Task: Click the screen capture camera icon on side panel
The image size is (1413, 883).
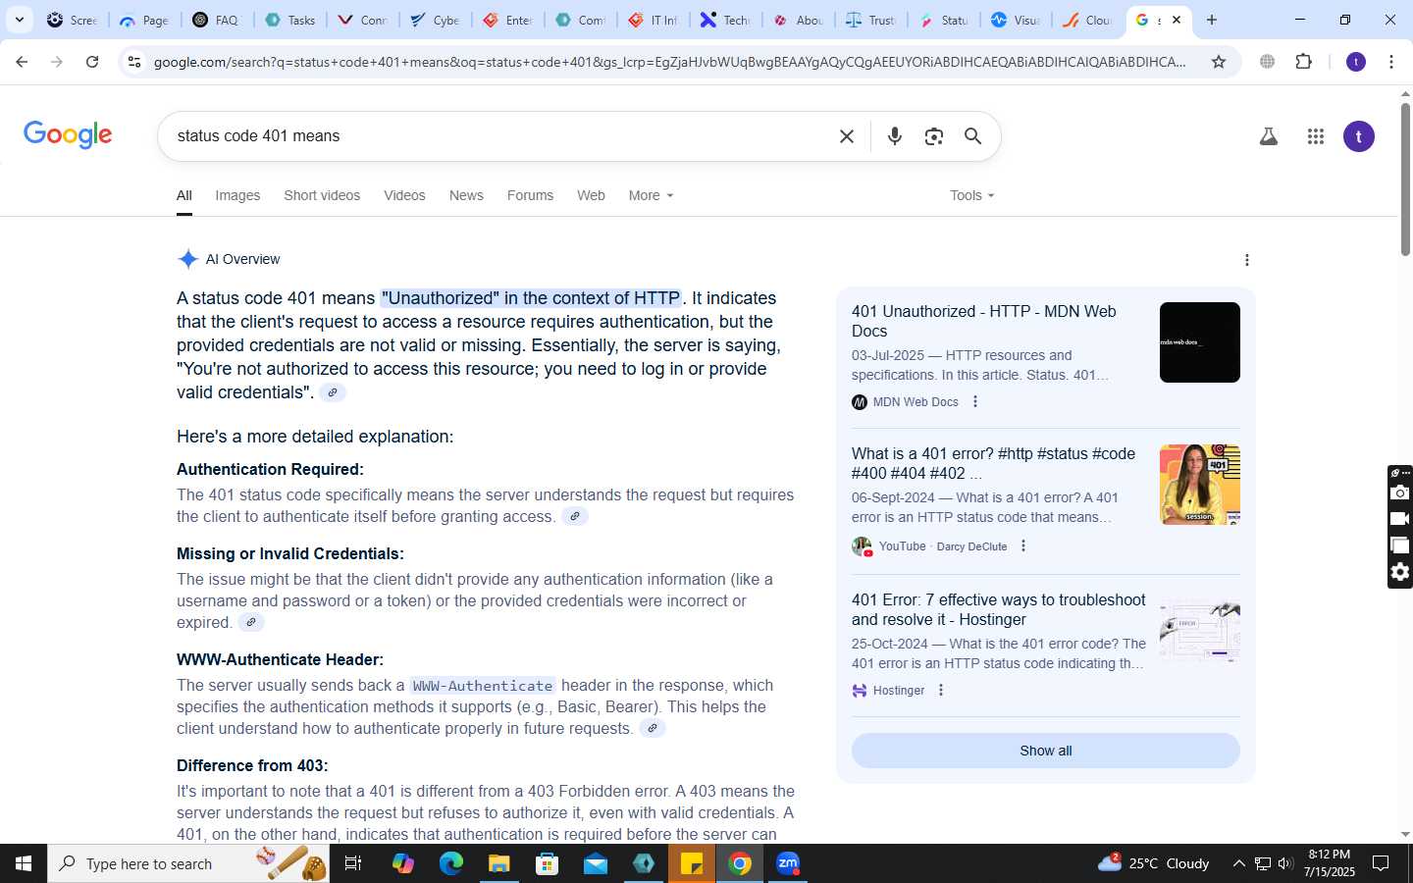Action: pos(1400,493)
